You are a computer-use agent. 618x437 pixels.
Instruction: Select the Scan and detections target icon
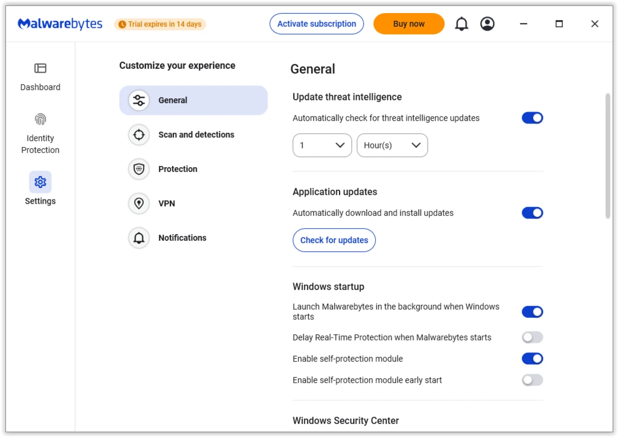pyautogui.click(x=138, y=134)
